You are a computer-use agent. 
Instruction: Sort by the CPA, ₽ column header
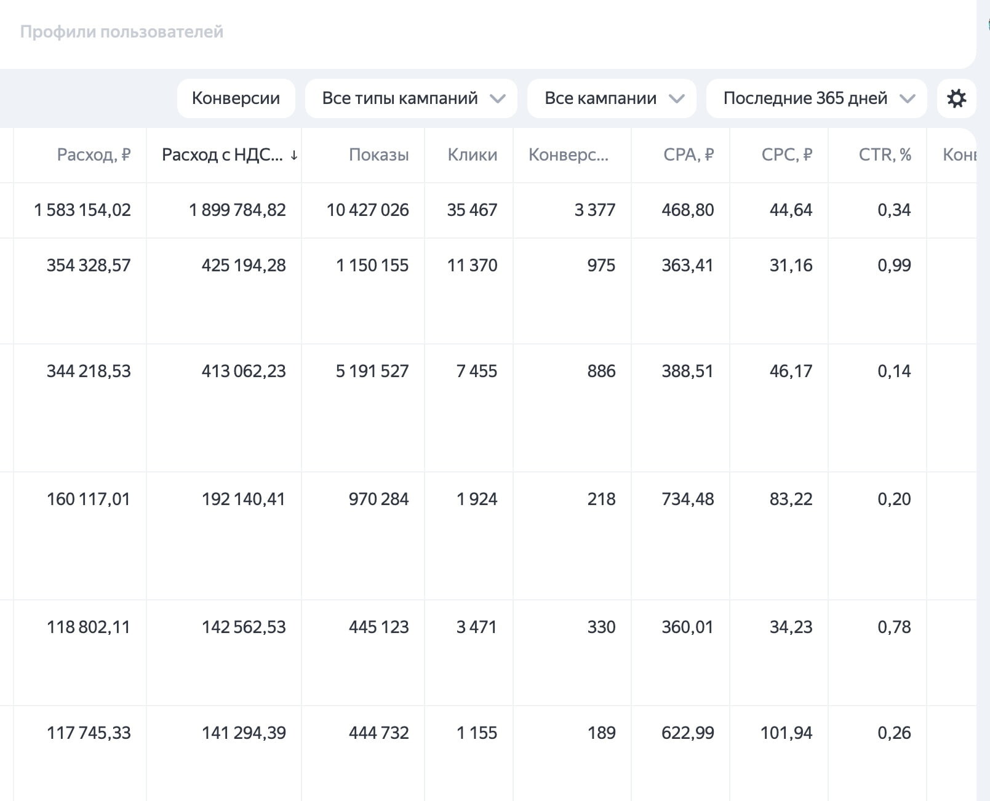coord(689,154)
